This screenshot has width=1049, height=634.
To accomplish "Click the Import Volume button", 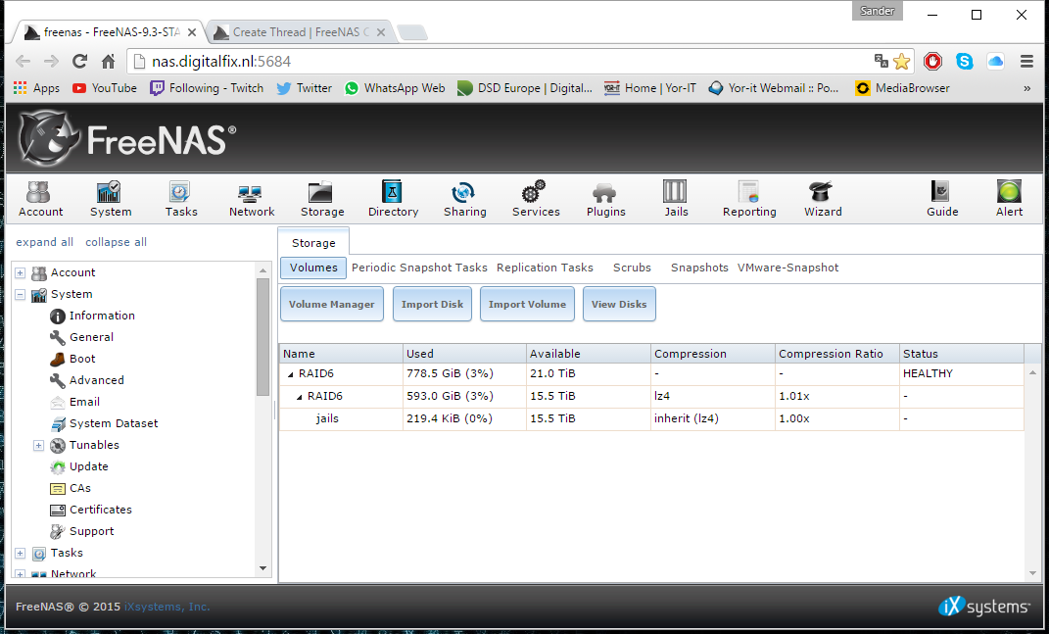I will click(527, 304).
